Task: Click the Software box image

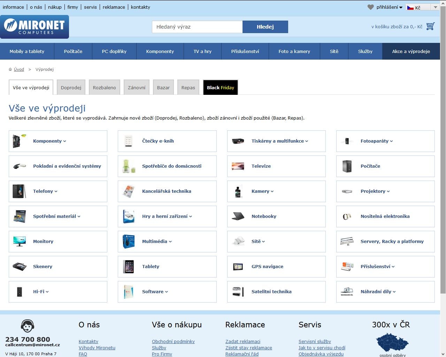Action: [x=128, y=291]
